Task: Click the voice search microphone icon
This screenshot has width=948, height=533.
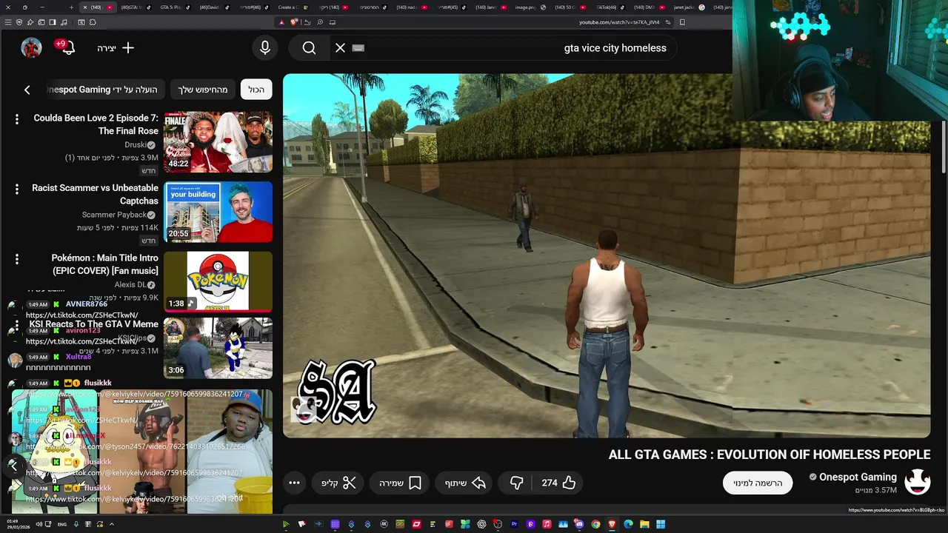Action: pyautogui.click(x=265, y=48)
